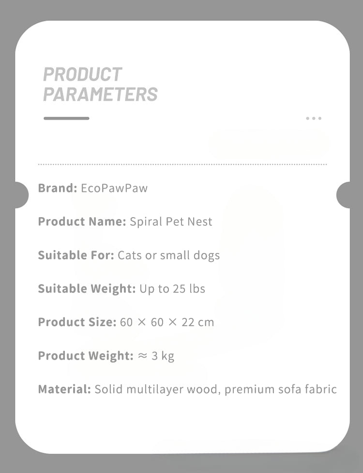Screen dimensions: 363x473
Task: Click the three-dots more options icon
Action: click(314, 118)
